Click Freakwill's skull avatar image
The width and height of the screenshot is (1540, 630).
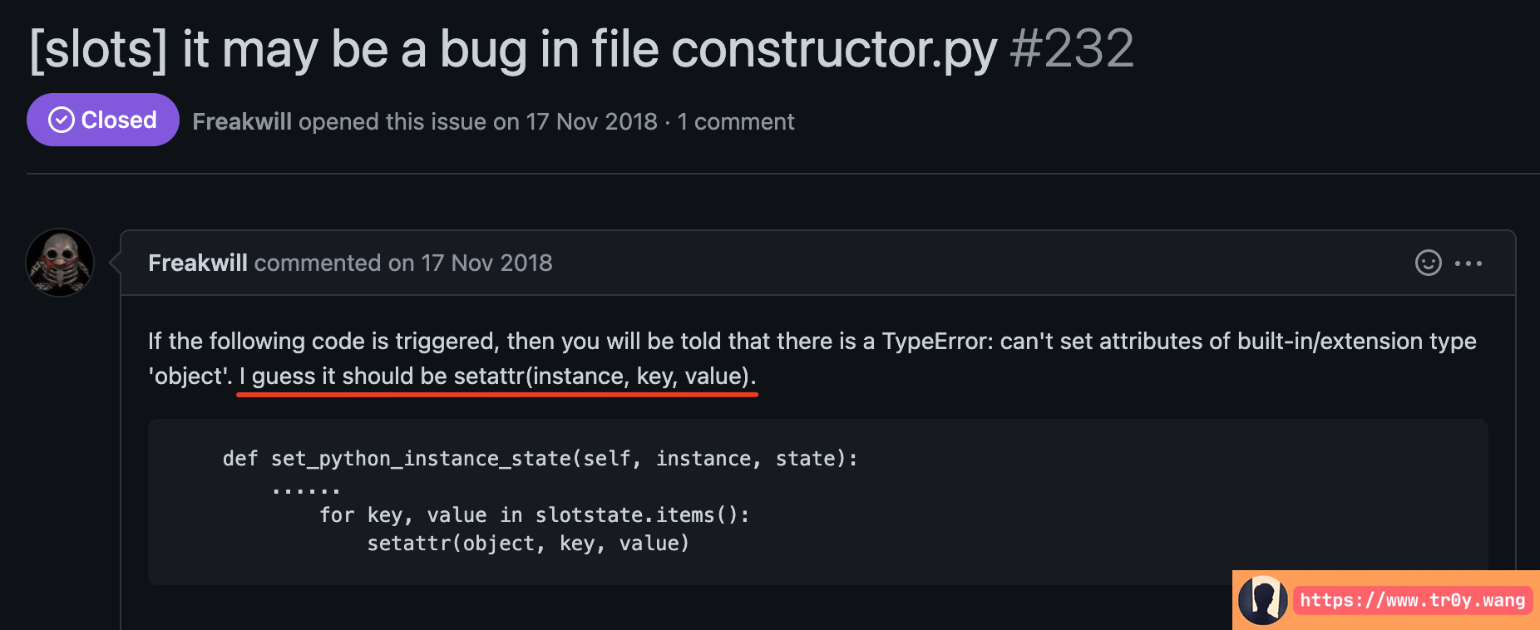click(x=60, y=263)
